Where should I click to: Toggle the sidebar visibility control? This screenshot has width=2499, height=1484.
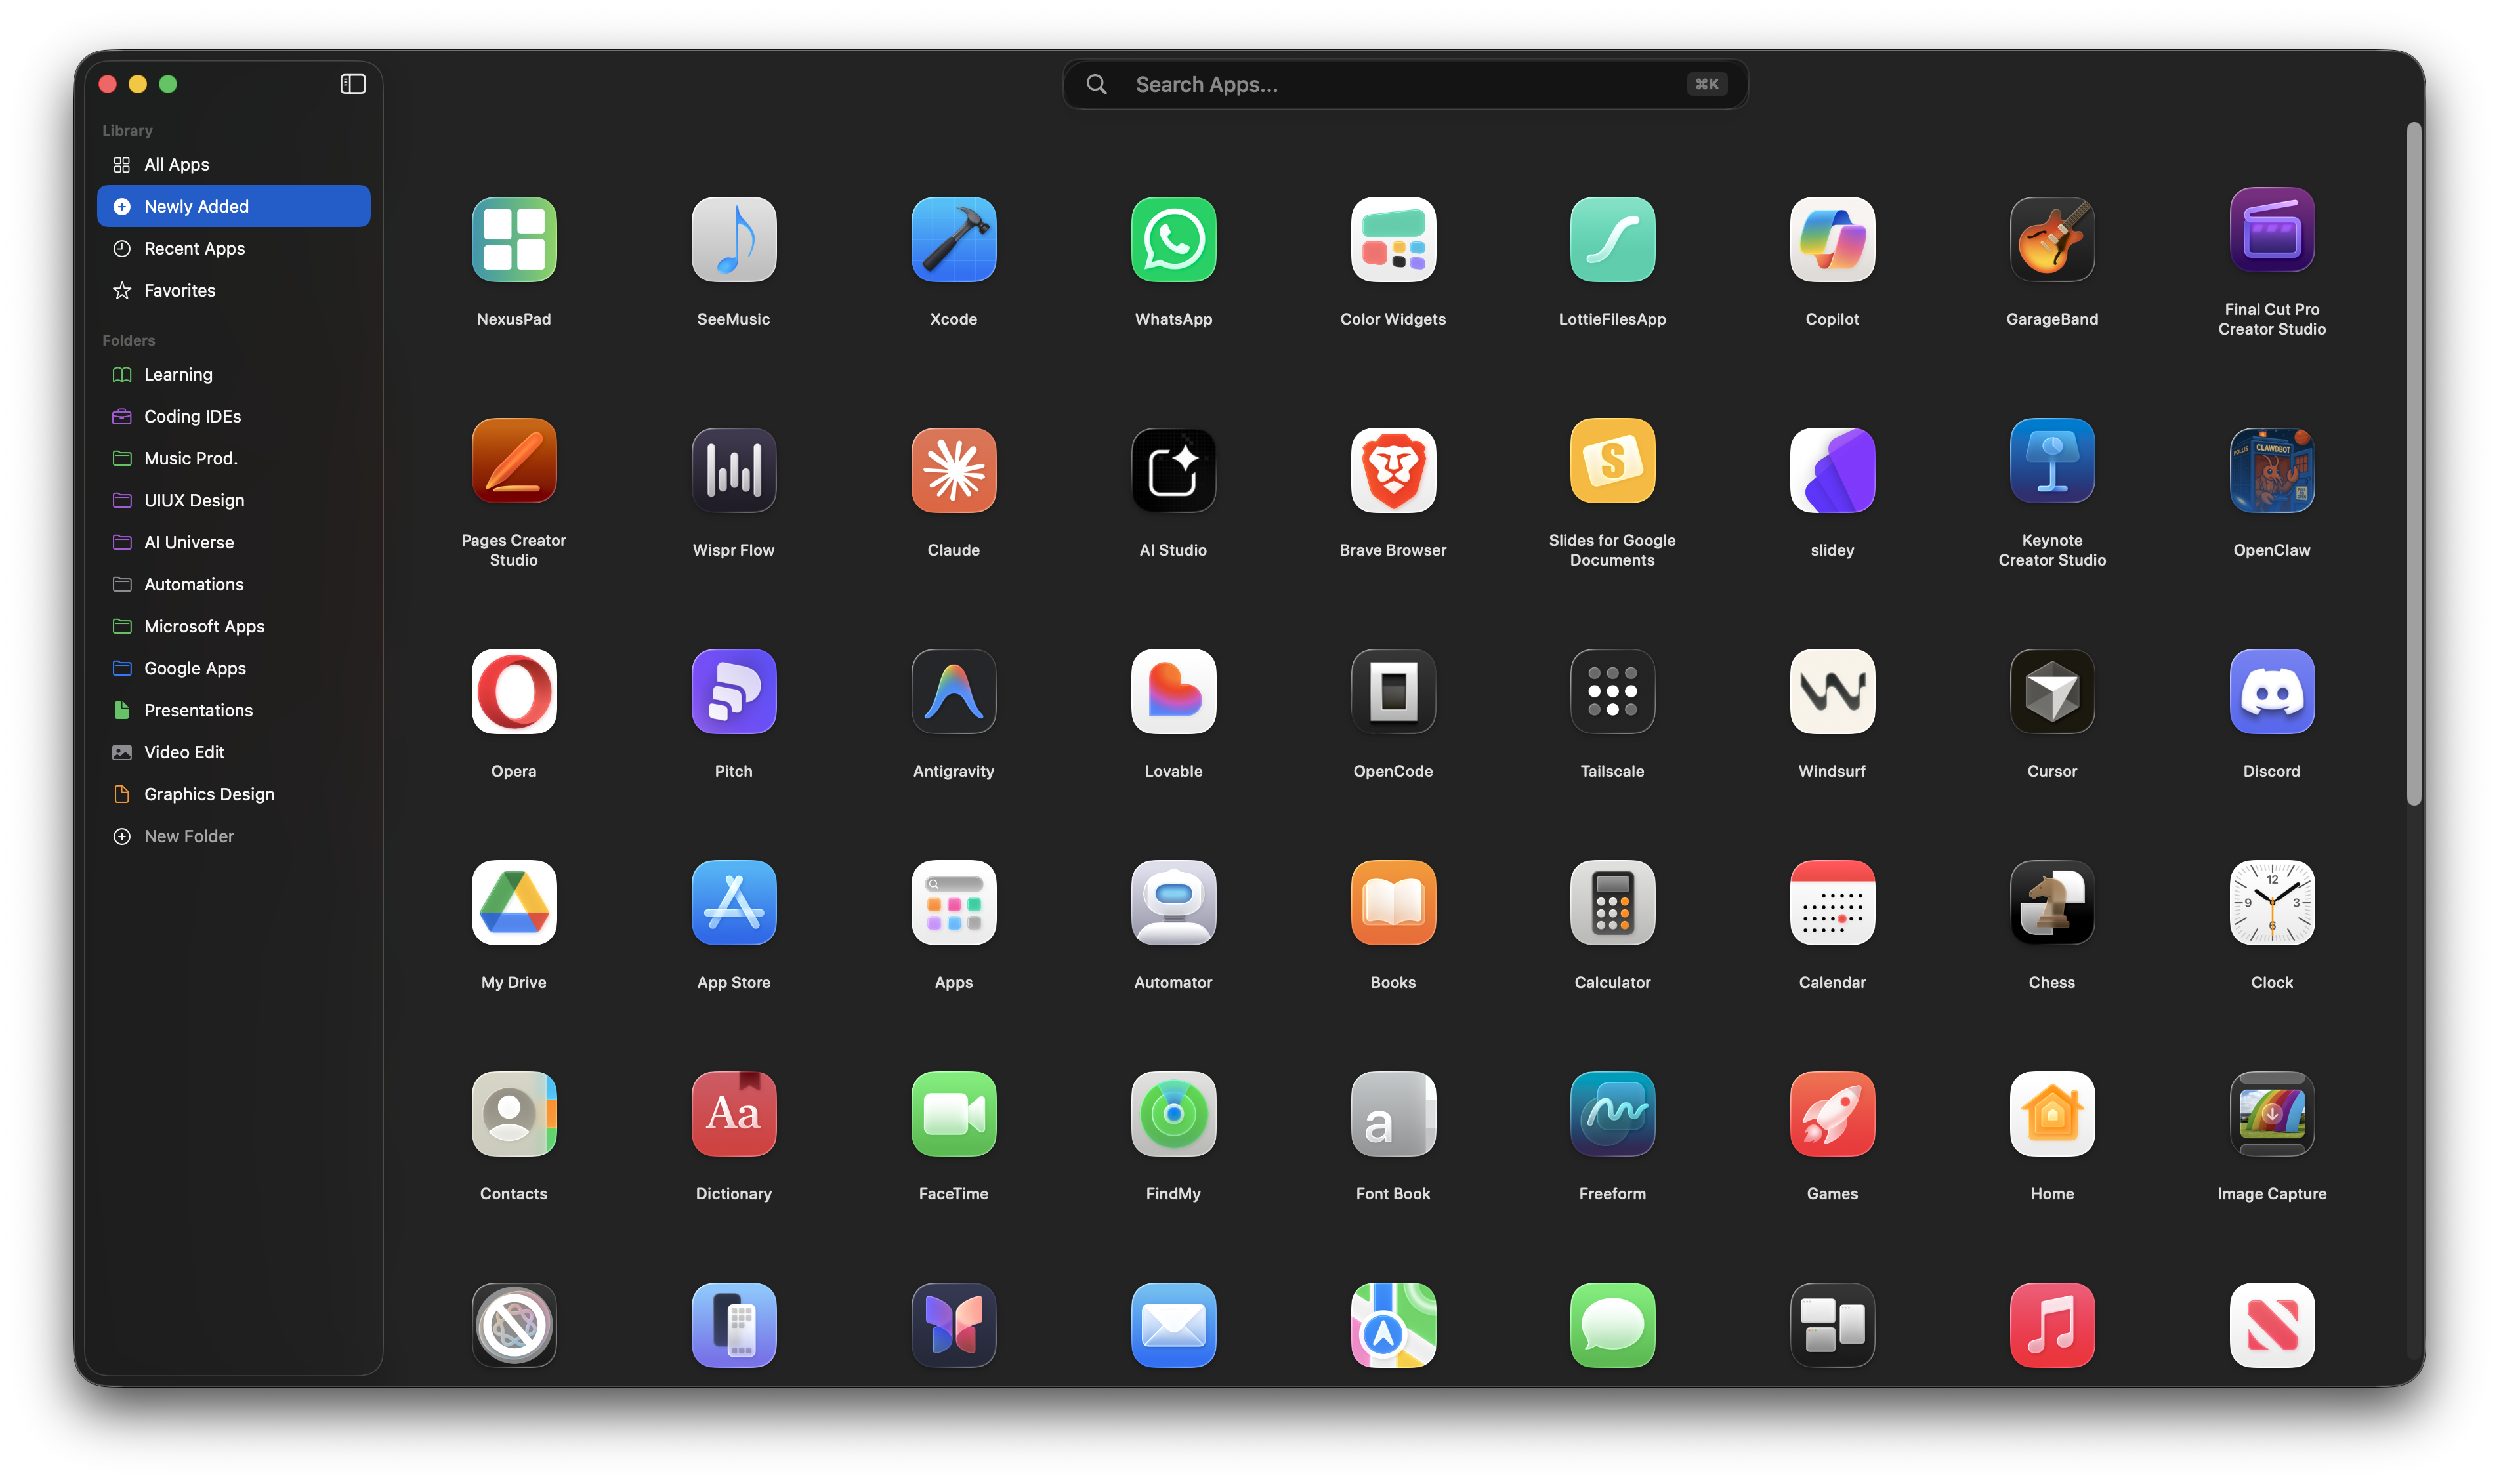(x=352, y=84)
